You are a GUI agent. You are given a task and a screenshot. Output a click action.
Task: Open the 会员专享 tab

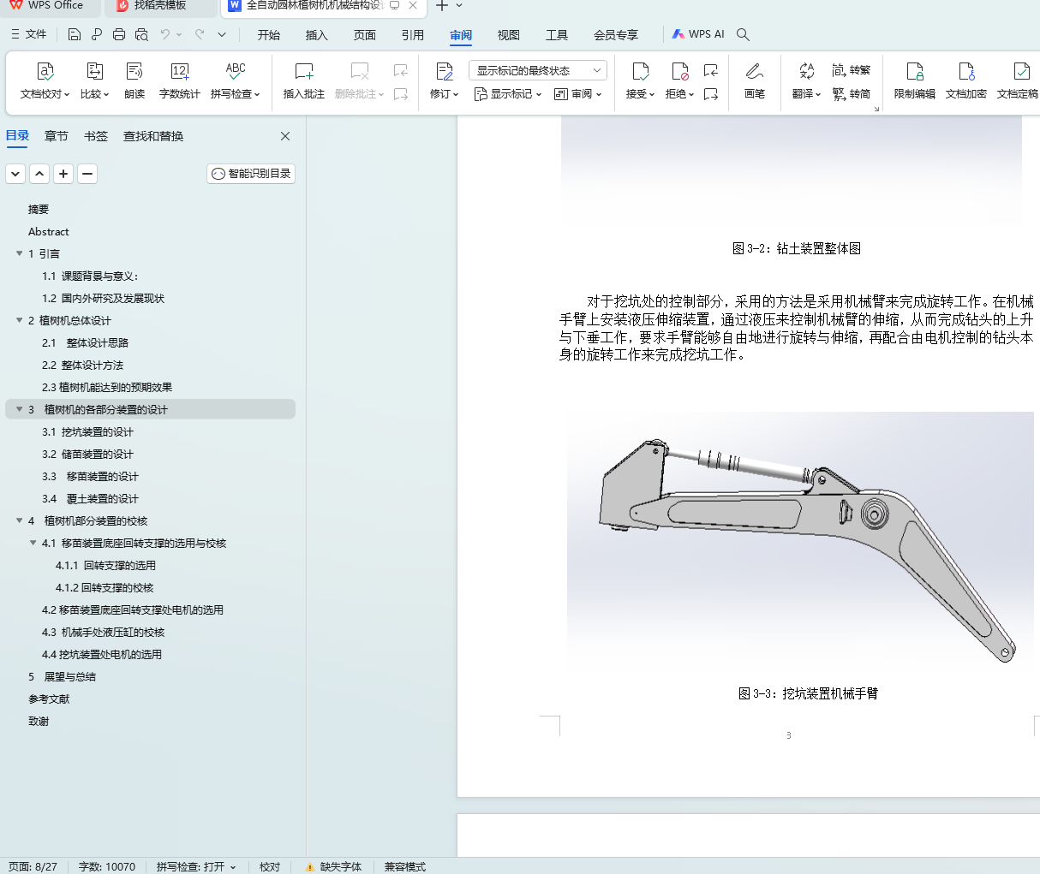[616, 35]
